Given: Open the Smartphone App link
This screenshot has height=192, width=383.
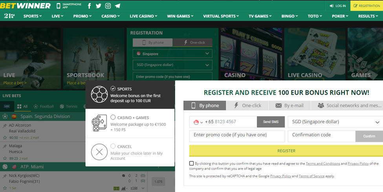Looking at the screenshot, I should coord(69,6).
